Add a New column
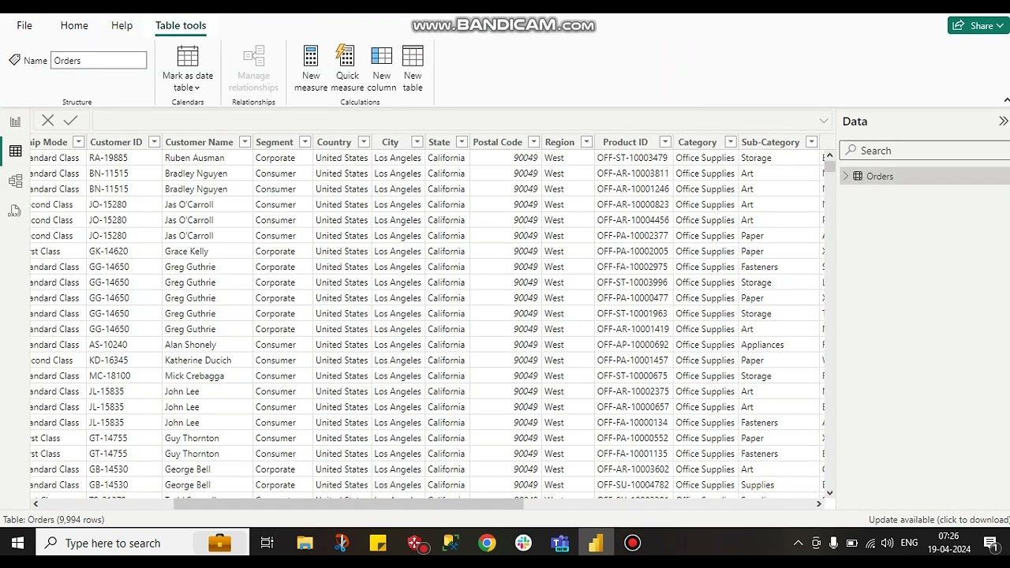This screenshot has height=568, width=1010. click(381, 69)
